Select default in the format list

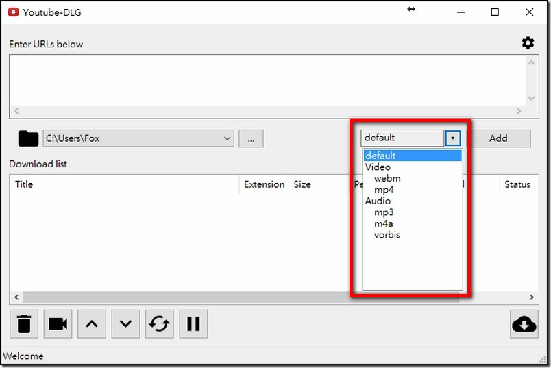[413, 156]
